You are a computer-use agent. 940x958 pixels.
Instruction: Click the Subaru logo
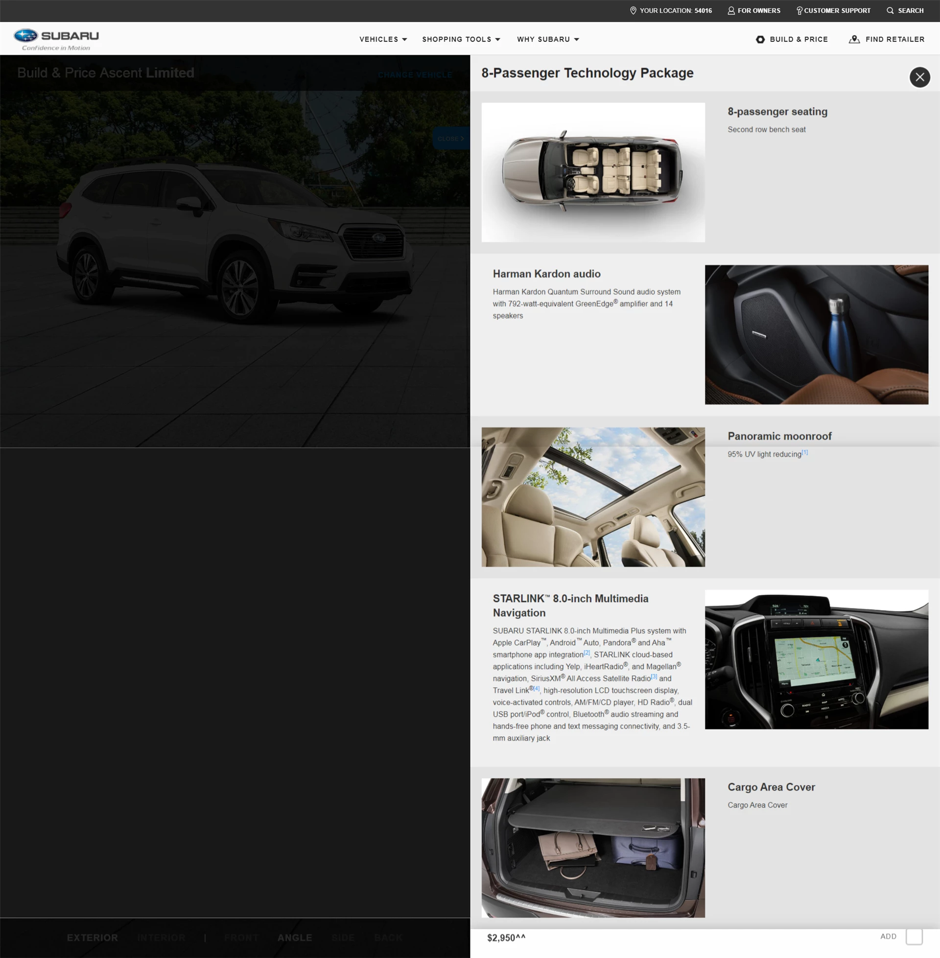pos(56,39)
